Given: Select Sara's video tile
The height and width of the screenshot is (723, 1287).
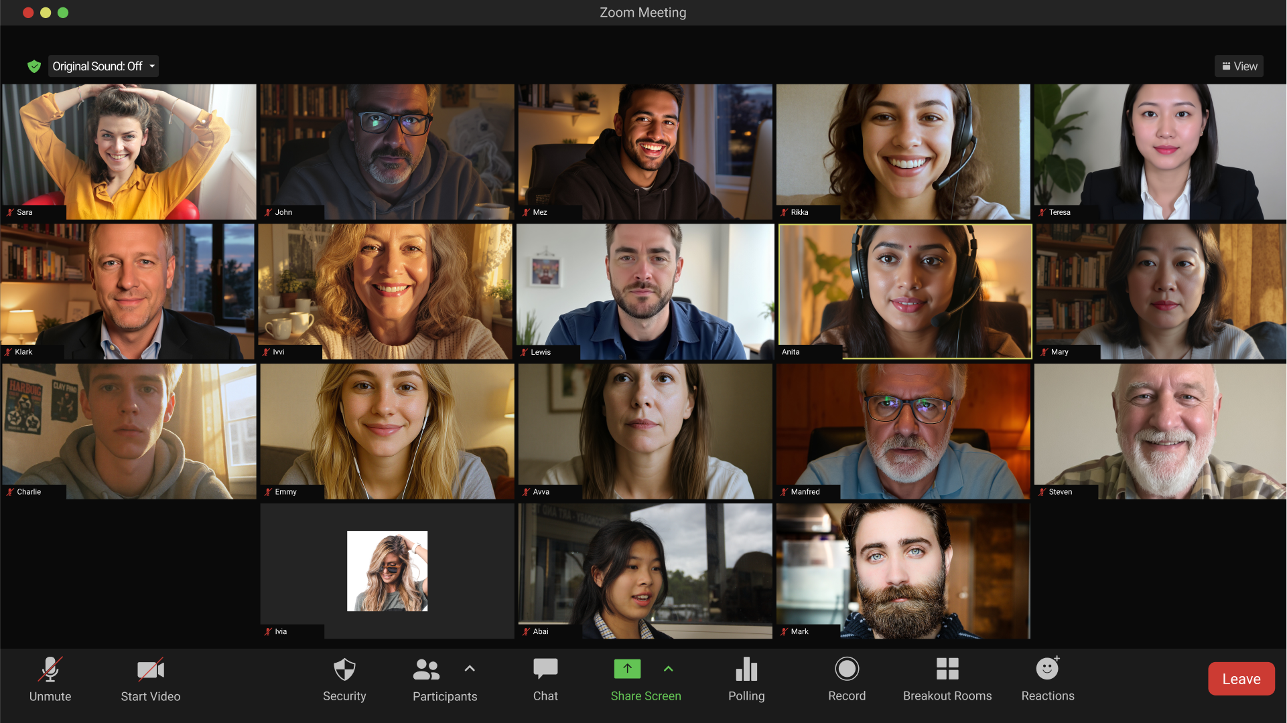Looking at the screenshot, I should point(129,151).
